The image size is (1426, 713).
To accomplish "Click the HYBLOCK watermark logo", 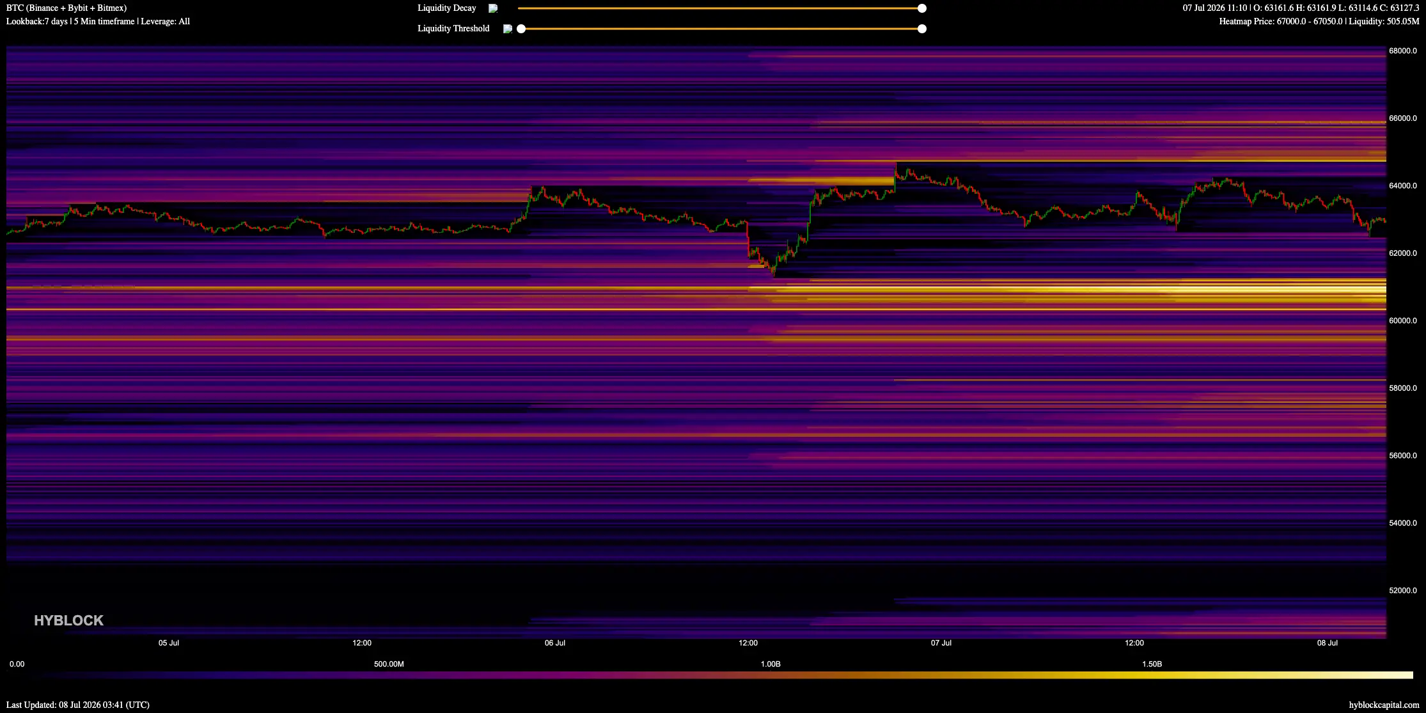I will (x=68, y=620).
